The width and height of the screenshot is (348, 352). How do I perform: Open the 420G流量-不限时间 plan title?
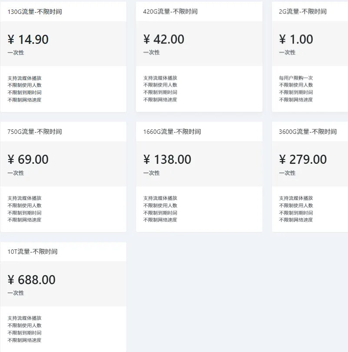(170, 11)
